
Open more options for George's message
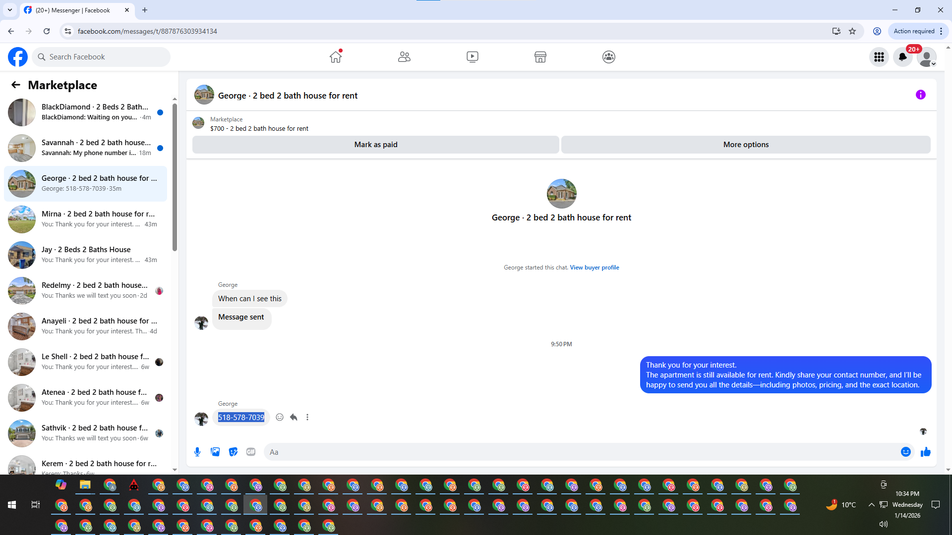307,417
